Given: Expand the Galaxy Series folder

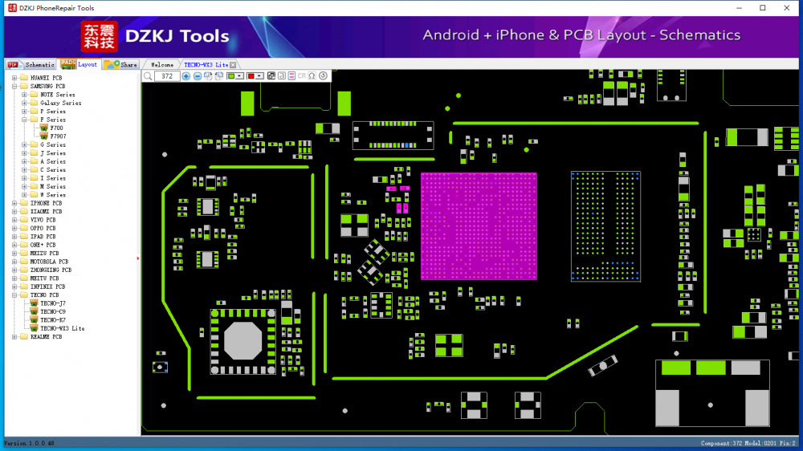Looking at the screenshot, I should 24,103.
